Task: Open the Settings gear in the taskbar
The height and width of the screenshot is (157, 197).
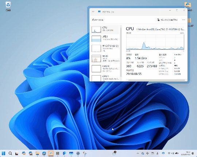Action: click(x=78, y=153)
